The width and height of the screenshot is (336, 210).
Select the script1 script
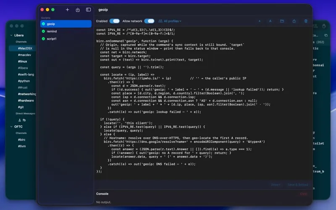66,39
